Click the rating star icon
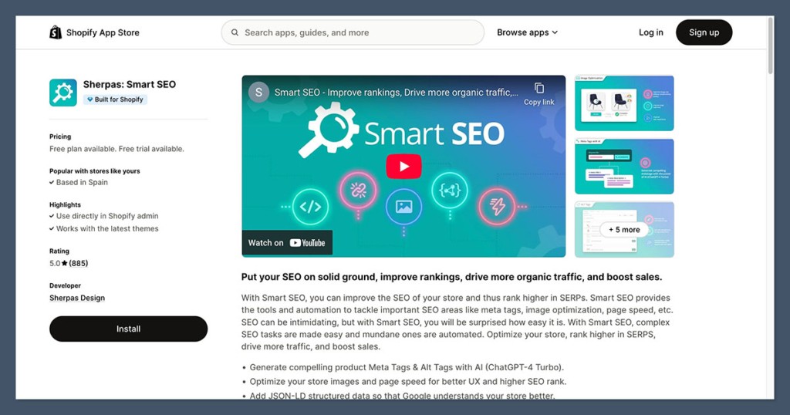790x415 pixels. (x=65, y=263)
